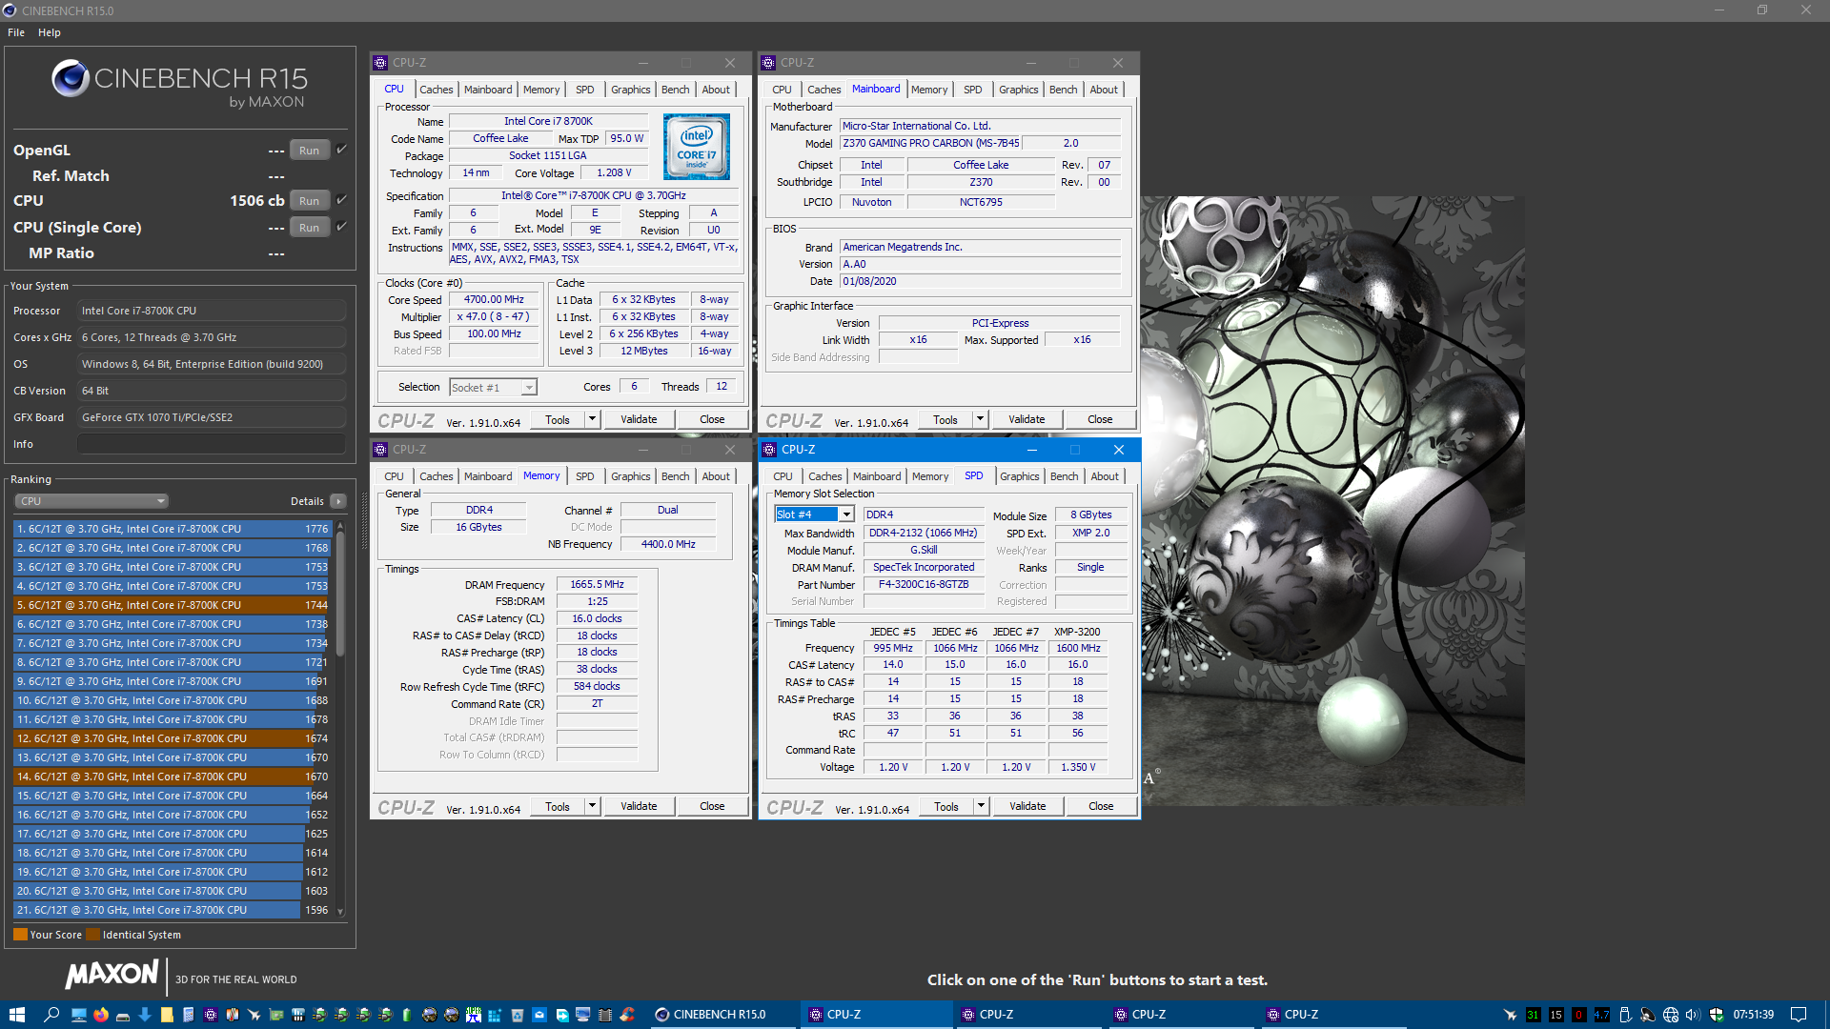Click the USB safely remove tray icon
1830x1029 pixels.
click(x=1625, y=1015)
